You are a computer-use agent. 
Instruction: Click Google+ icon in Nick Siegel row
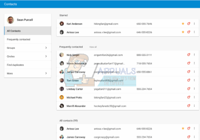point(189,55)
